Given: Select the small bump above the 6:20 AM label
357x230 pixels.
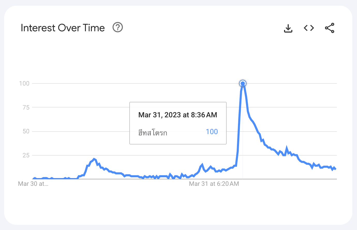Looking at the screenshot, I should click(x=202, y=164).
